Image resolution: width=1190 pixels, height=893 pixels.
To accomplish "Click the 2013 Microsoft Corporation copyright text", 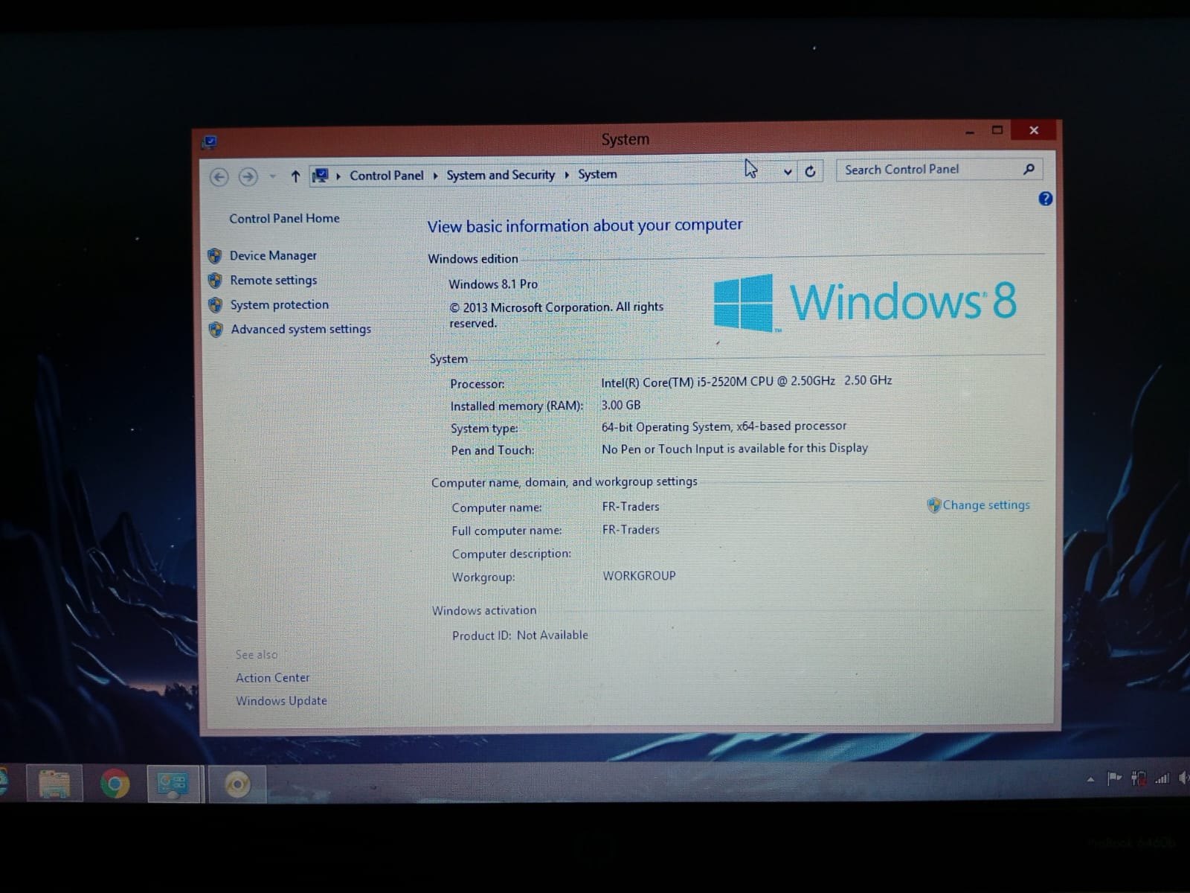I will pyautogui.click(x=556, y=315).
